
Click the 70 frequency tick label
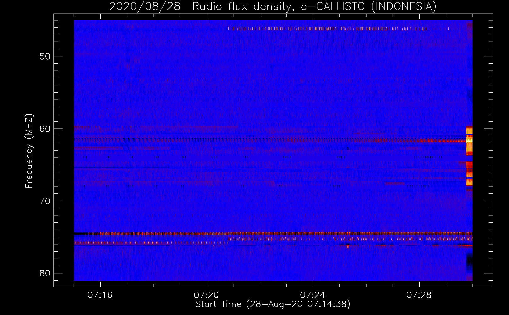pyautogui.click(x=45, y=201)
